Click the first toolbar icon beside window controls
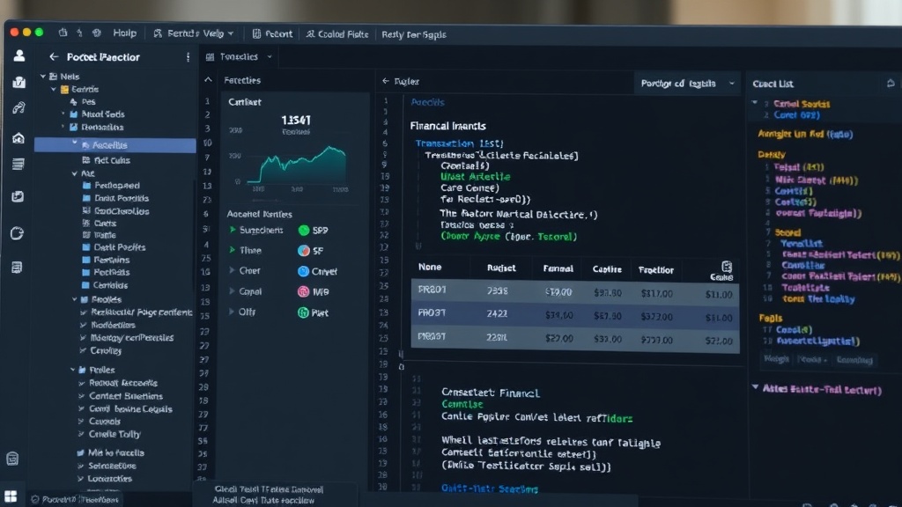The width and height of the screenshot is (902, 507). (63, 33)
